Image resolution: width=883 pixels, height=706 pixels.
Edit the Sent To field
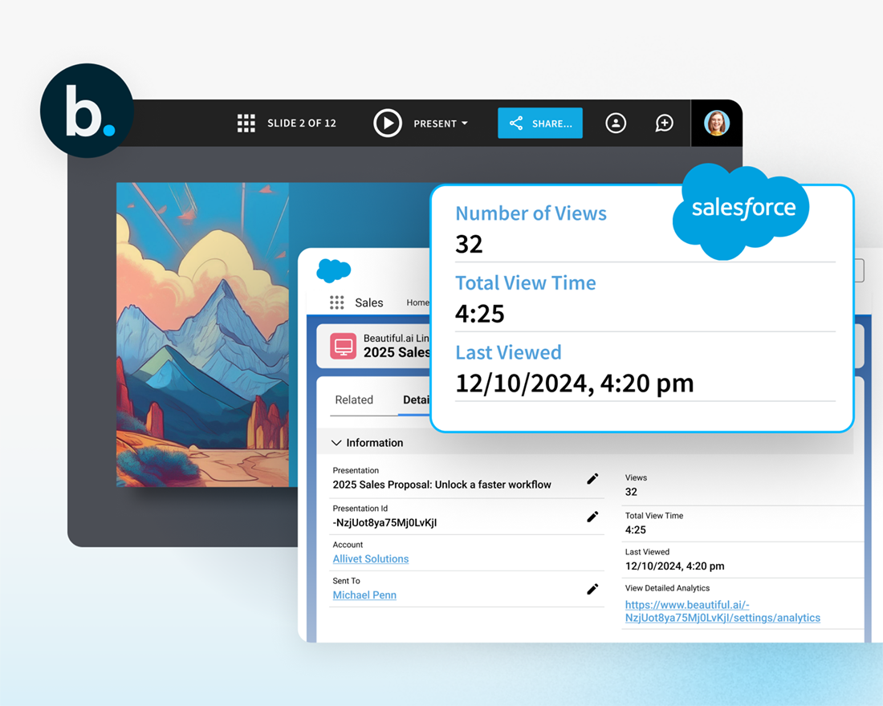[592, 590]
